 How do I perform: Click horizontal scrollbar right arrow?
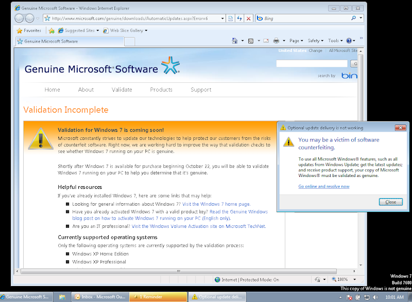pyautogui.click(x=354, y=271)
